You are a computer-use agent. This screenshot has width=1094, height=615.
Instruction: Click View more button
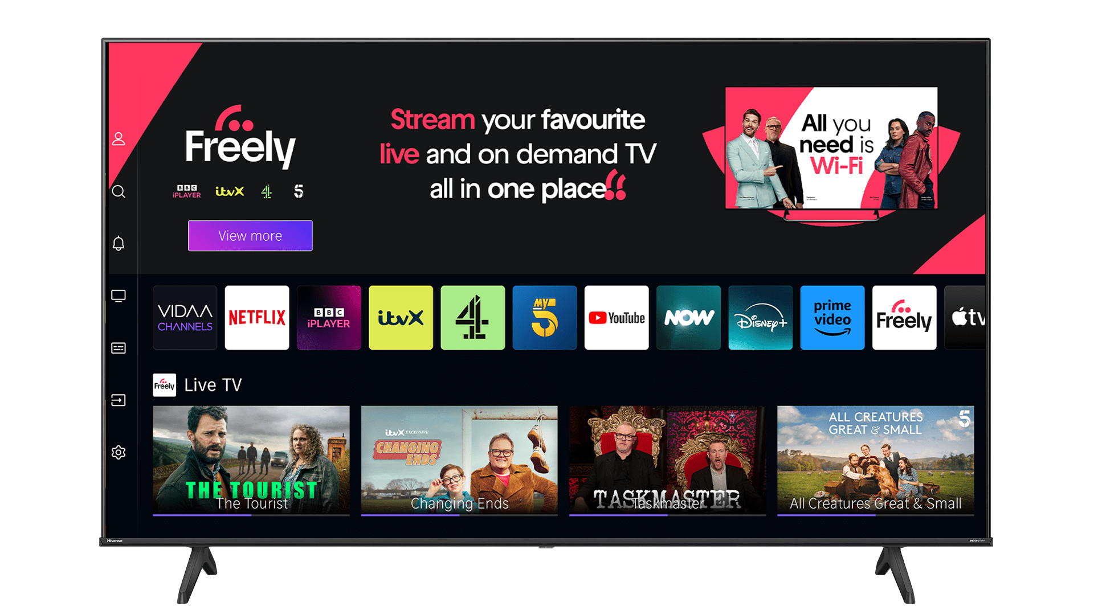tap(250, 236)
